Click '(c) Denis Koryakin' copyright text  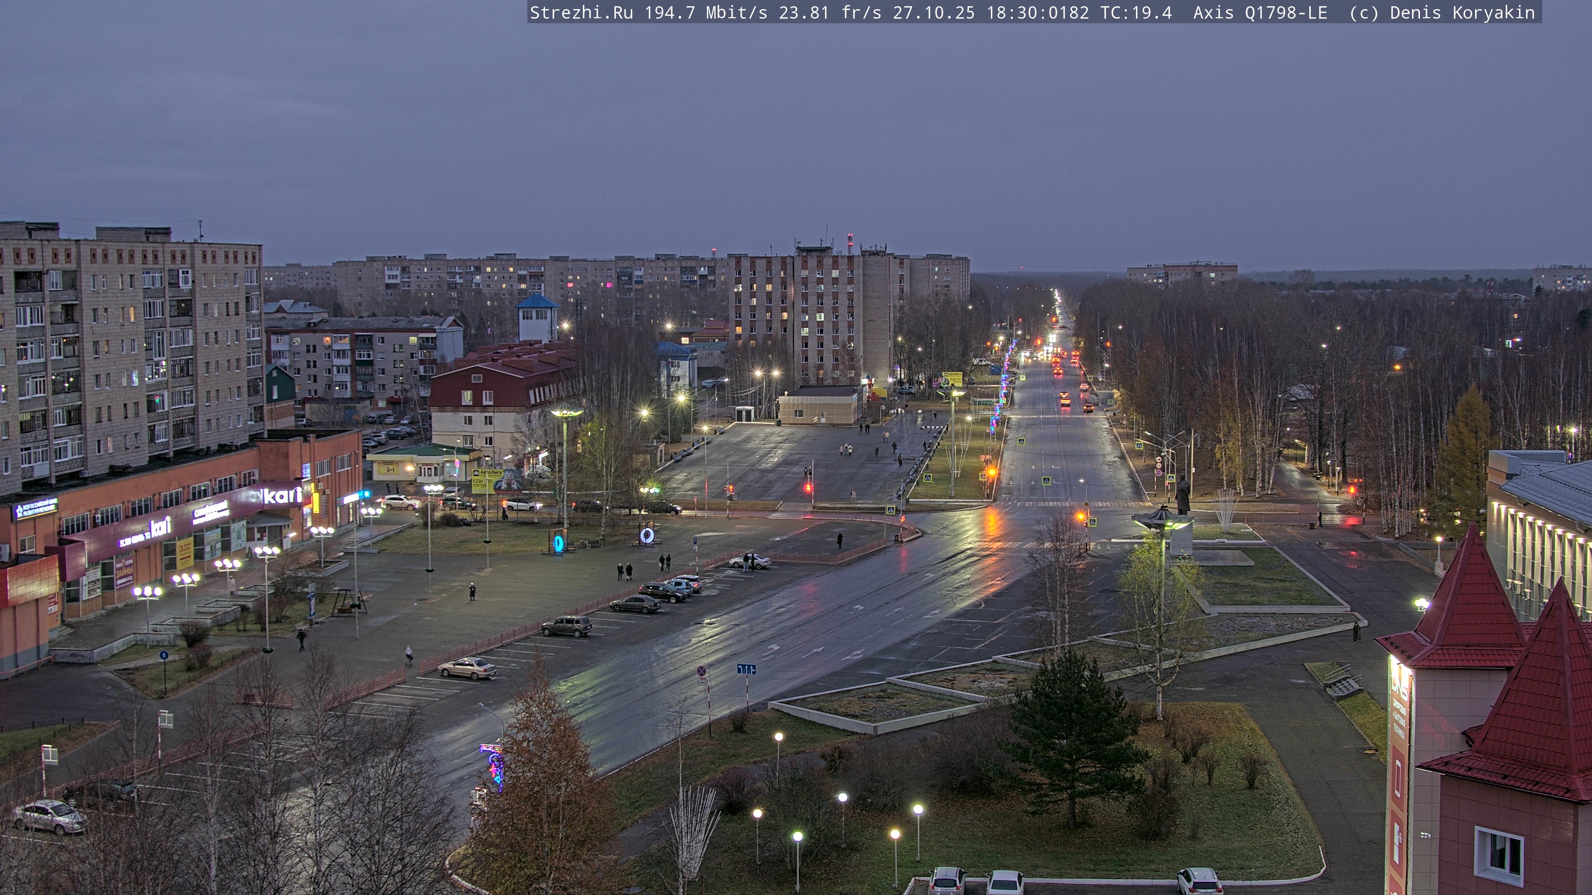pyautogui.click(x=1441, y=12)
